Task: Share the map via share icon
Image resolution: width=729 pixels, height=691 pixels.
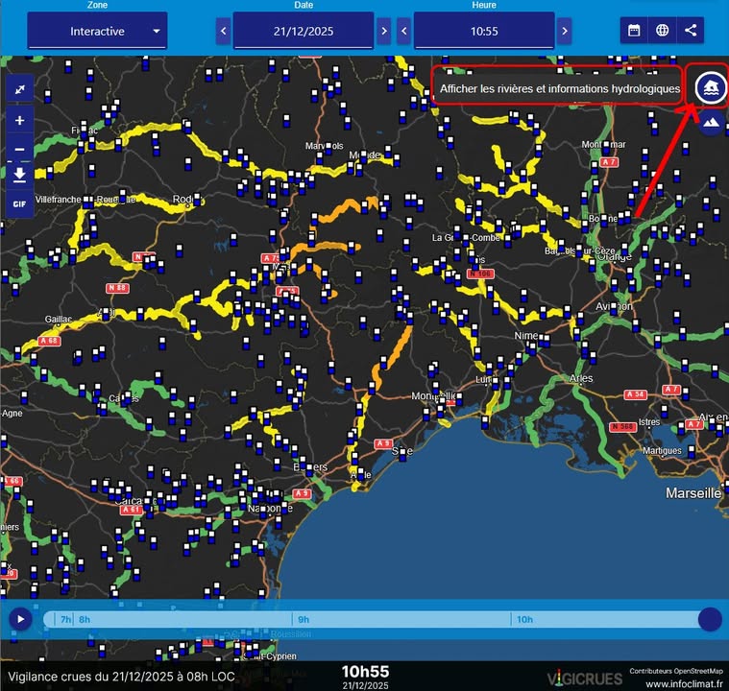Action: click(x=690, y=31)
